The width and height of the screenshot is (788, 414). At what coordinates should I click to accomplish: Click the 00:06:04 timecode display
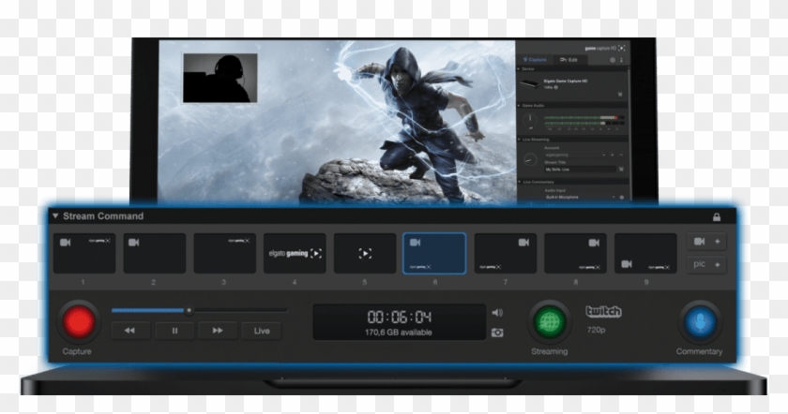(399, 317)
